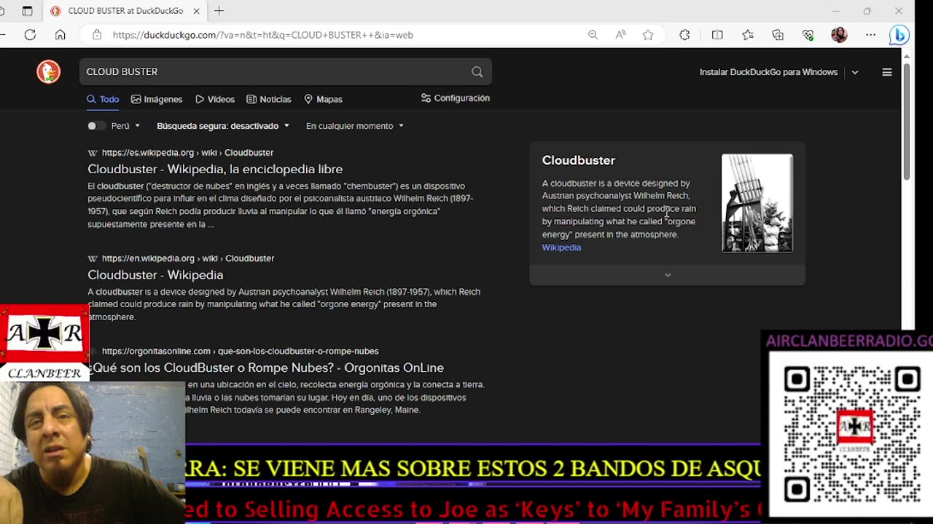Click the orgonitasonline.com result URL
Image resolution: width=933 pixels, height=524 pixels.
coord(240,351)
